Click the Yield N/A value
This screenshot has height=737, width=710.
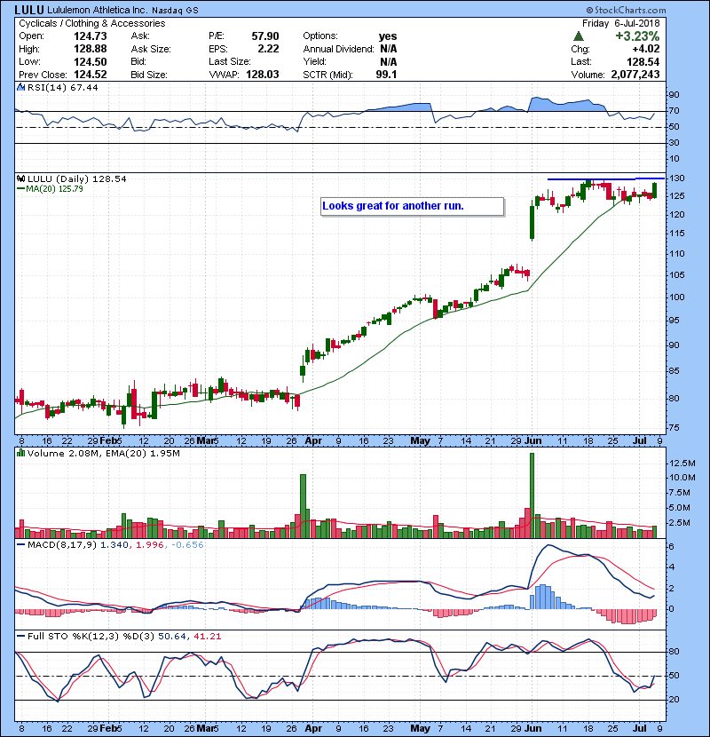389,61
